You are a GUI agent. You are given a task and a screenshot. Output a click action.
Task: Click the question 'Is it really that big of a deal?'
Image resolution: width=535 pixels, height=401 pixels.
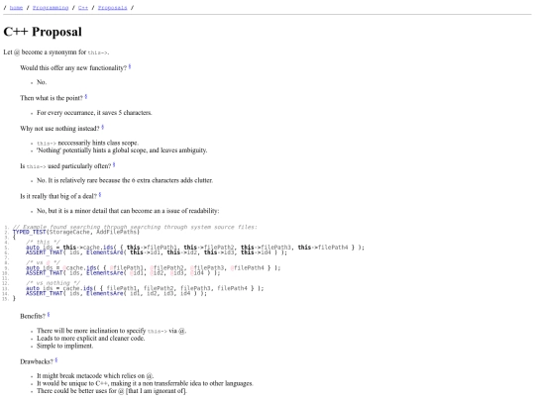point(58,196)
